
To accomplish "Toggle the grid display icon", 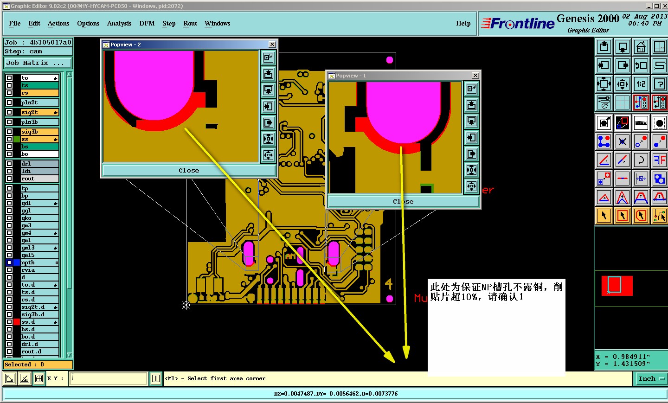I will pyautogui.click(x=623, y=102).
